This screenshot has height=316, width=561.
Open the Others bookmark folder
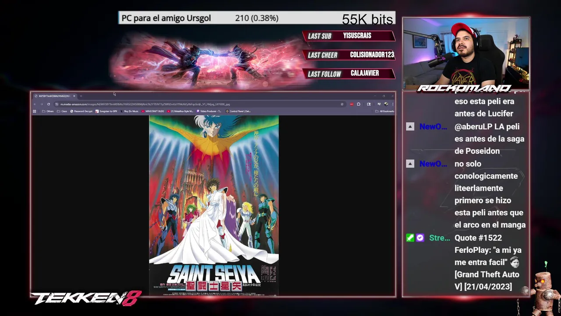[x=48, y=111]
